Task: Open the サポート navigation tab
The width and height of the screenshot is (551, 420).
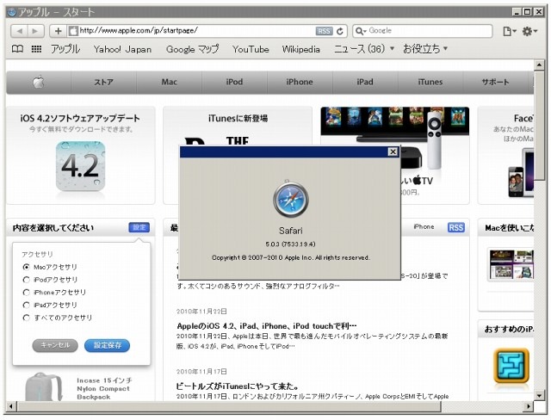Action: point(496,82)
